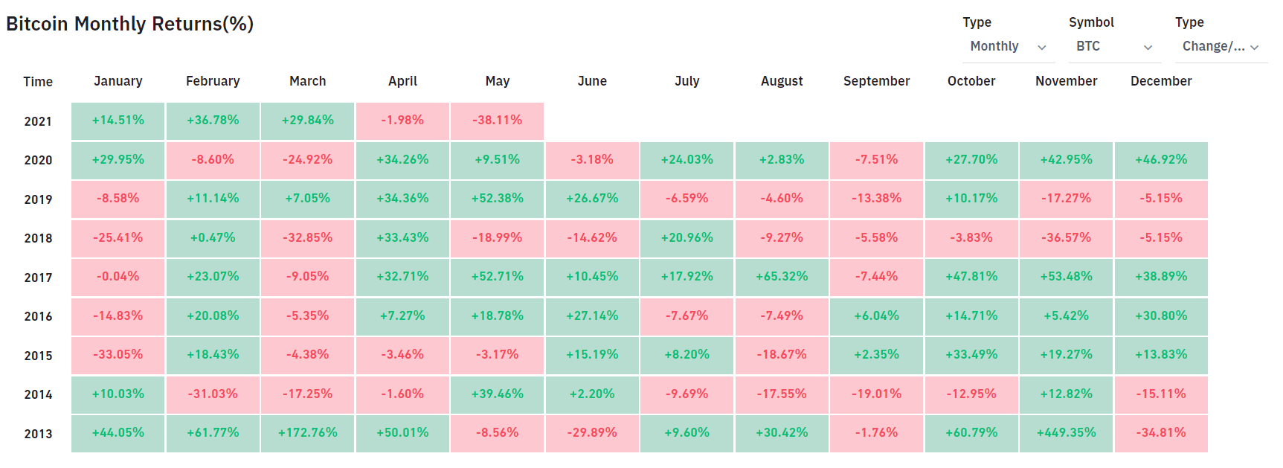1283x468 pixels.
Task: Expand the Change/... type dropdown
Action: point(1220,47)
